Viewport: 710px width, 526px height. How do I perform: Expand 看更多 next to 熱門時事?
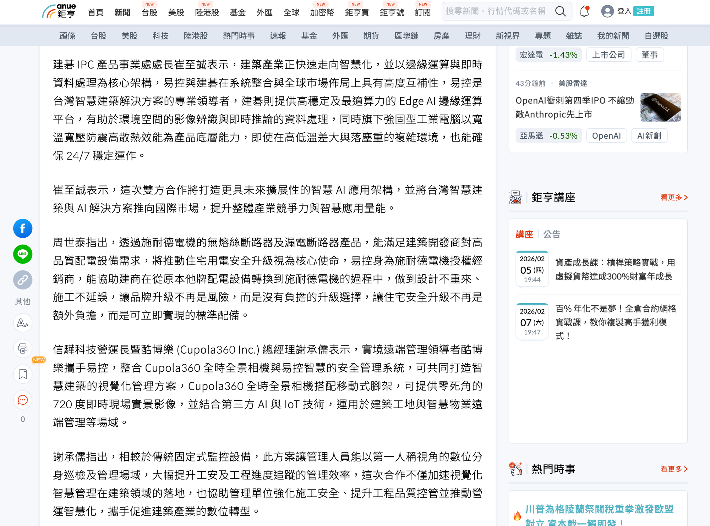(x=673, y=469)
